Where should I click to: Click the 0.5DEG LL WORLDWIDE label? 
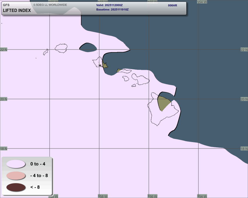[50, 5]
